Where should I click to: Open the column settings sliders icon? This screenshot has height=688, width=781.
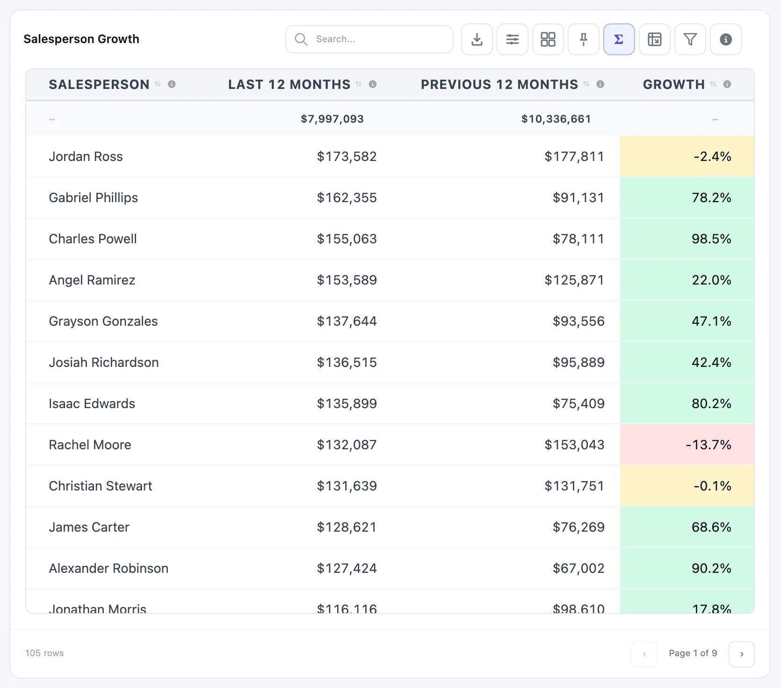click(513, 39)
